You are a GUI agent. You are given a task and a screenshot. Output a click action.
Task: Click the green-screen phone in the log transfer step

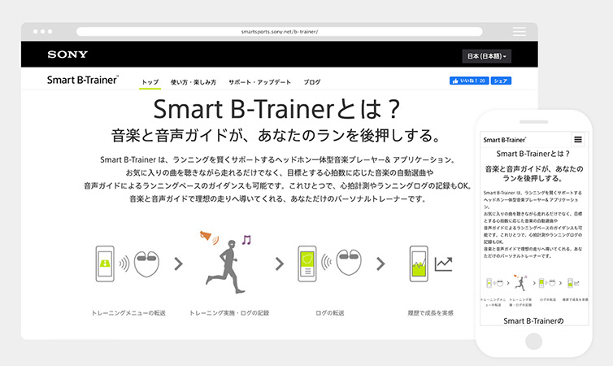pos(307,264)
